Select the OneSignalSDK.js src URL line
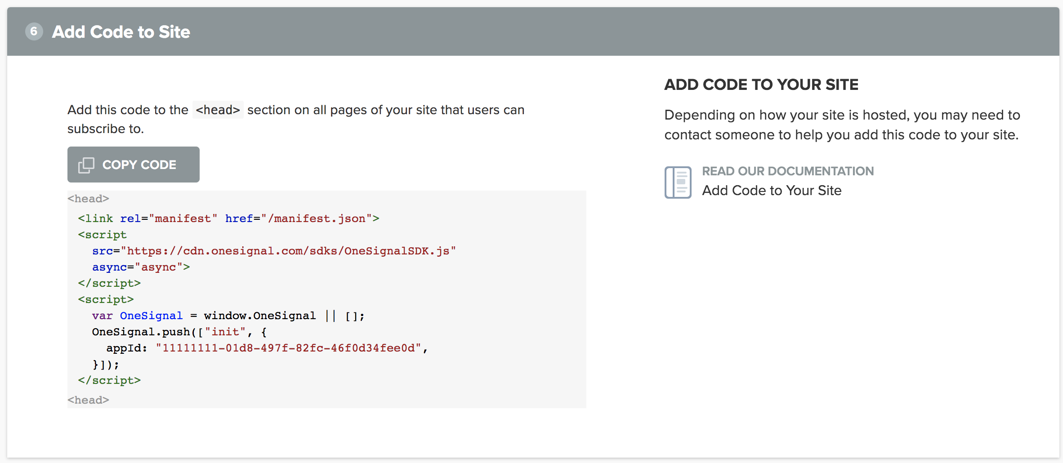Screen dimensions: 1063x463 tap(274, 251)
